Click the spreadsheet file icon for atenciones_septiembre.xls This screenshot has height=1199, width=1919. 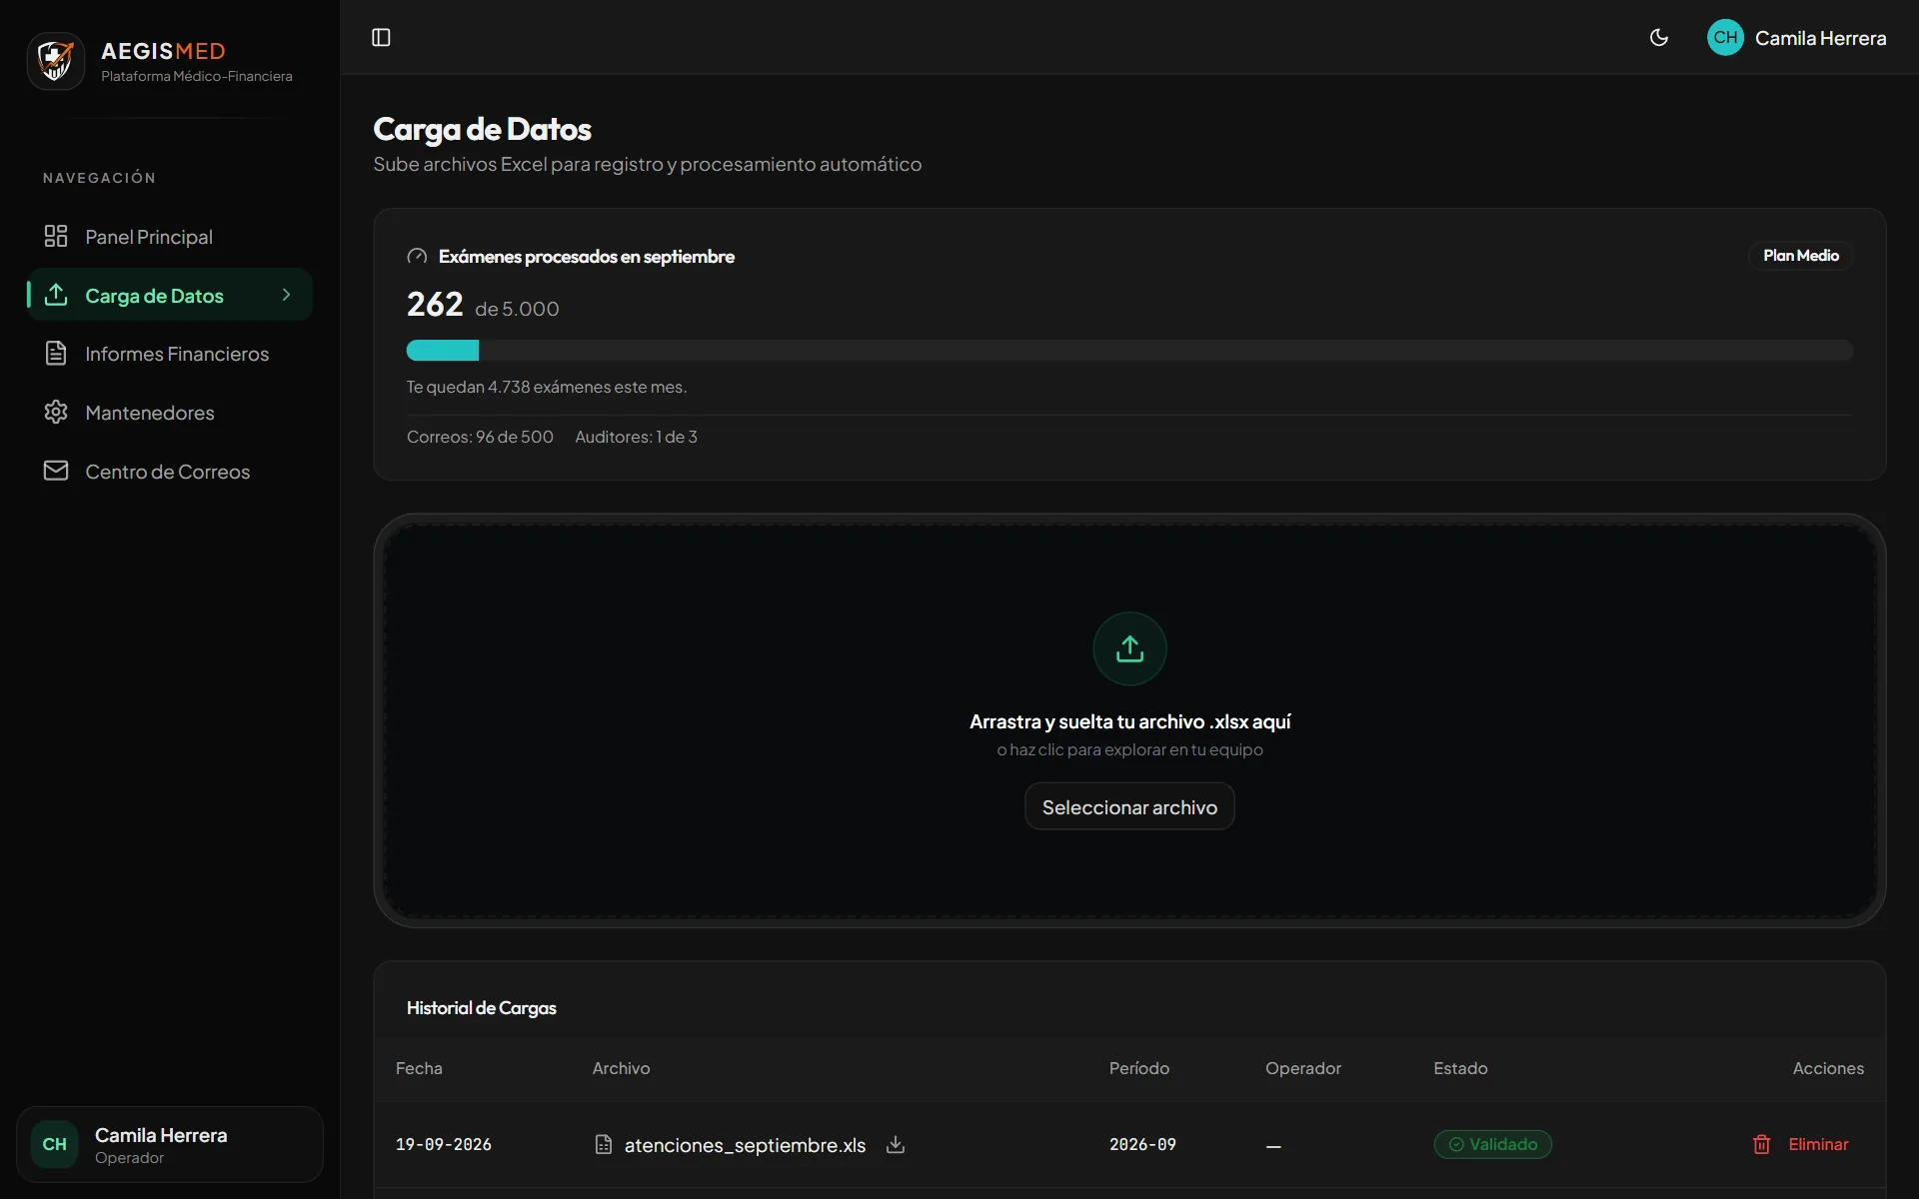click(604, 1144)
